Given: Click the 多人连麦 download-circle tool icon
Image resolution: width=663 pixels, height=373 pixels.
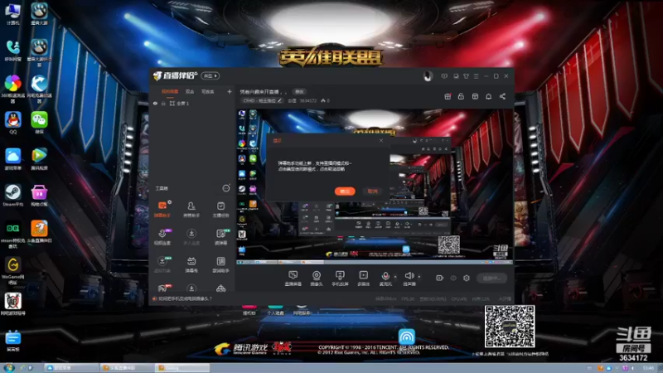Looking at the screenshot, I should pos(191,237).
